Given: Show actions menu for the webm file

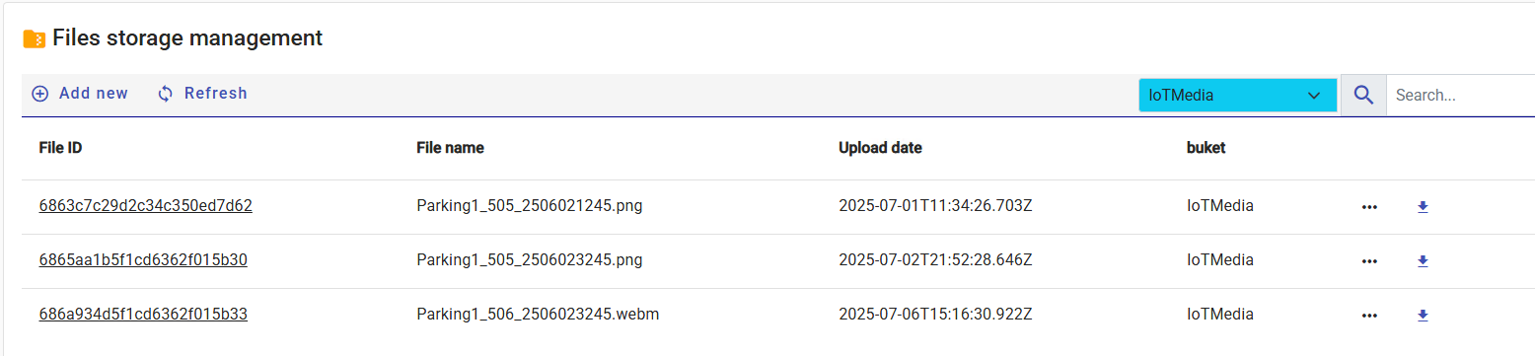Looking at the screenshot, I should pos(1368,316).
